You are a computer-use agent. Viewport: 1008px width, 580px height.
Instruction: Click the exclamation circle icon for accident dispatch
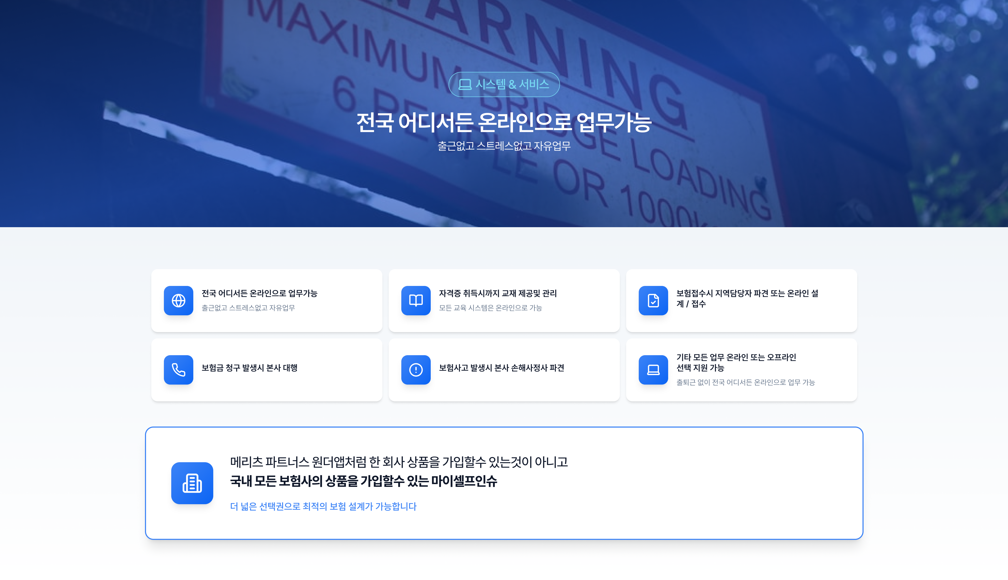pos(415,370)
